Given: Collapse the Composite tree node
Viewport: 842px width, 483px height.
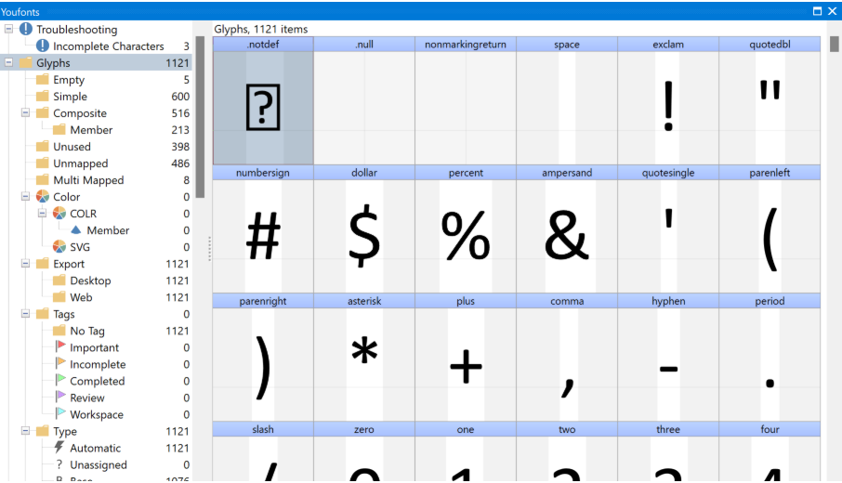Looking at the screenshot, I should (x=26, y=113).
